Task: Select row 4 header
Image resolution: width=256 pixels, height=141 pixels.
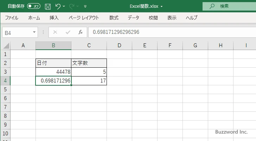Action: coord(5,81)
